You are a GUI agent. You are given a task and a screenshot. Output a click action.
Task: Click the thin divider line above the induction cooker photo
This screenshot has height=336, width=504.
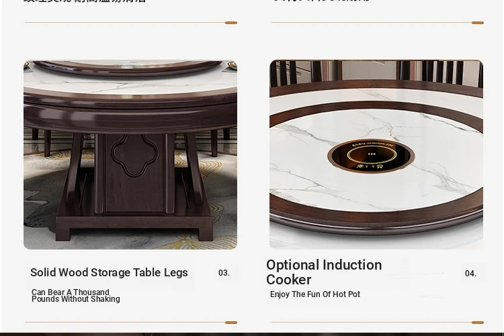coord(372,22)
